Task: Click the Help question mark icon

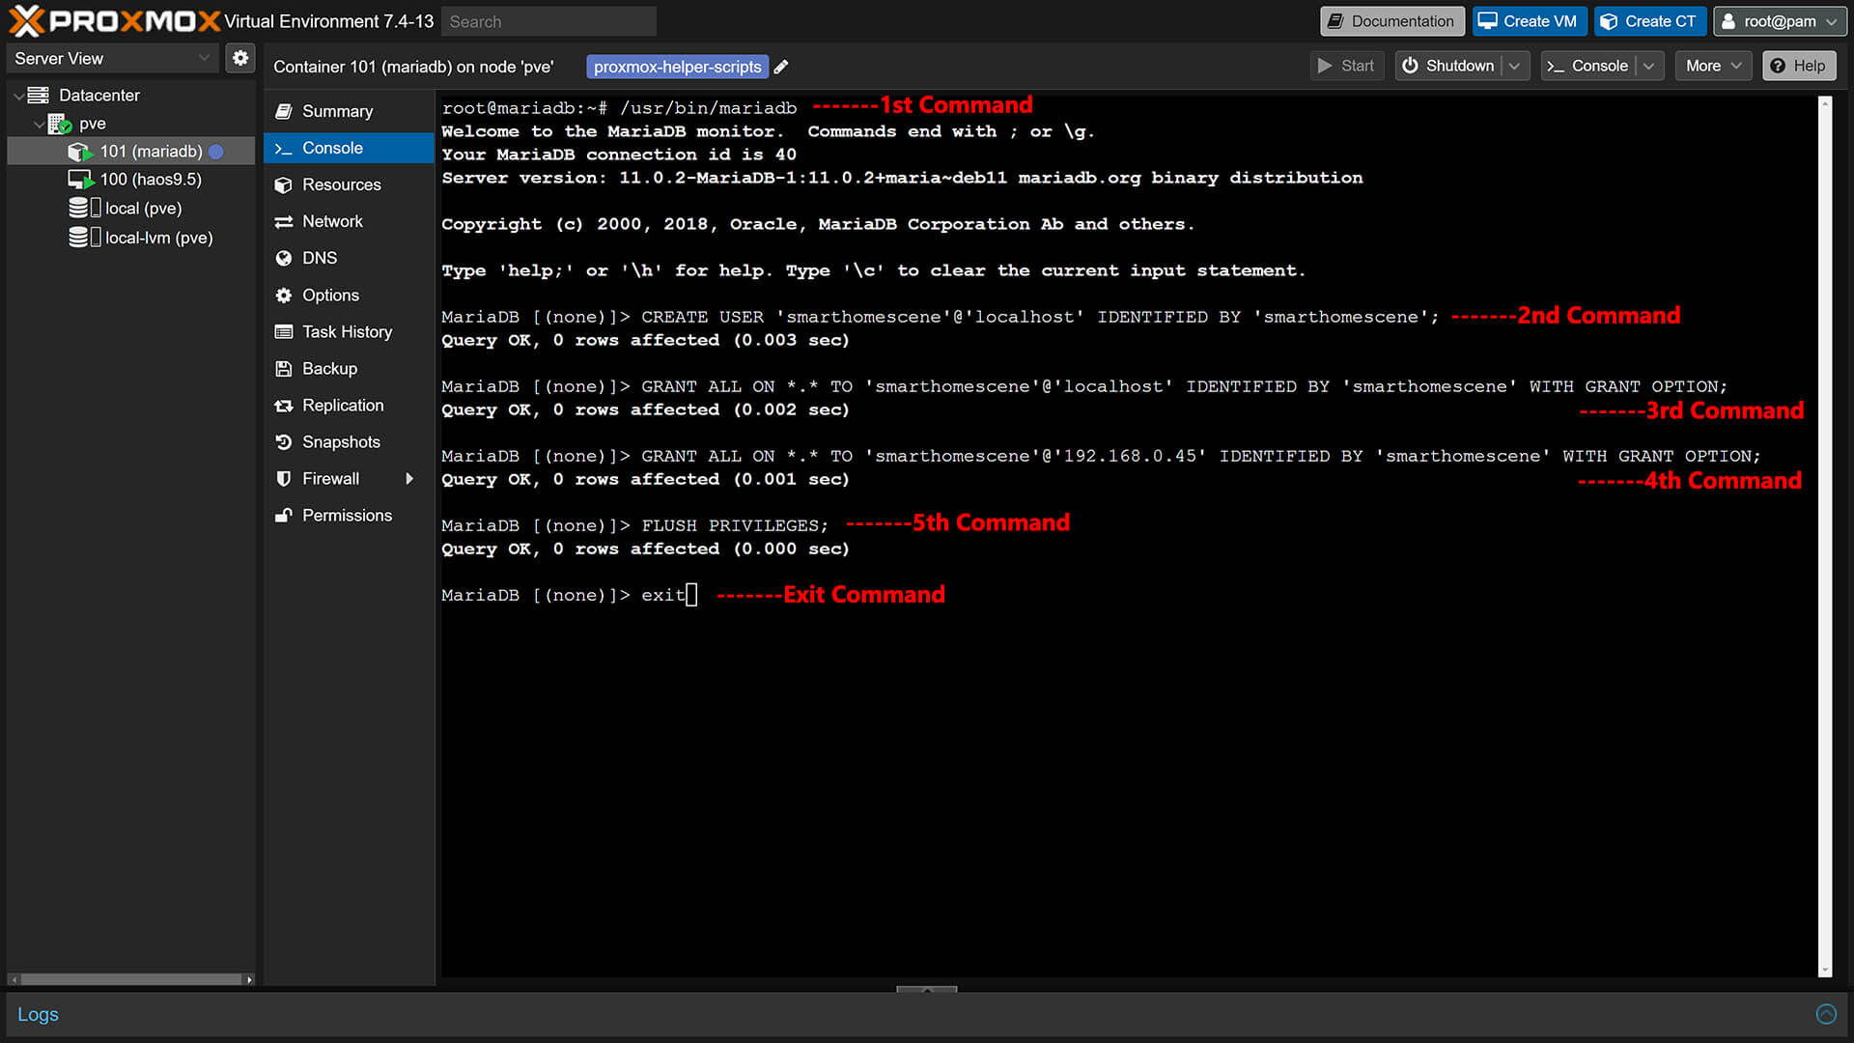Action: [1778, 66]
